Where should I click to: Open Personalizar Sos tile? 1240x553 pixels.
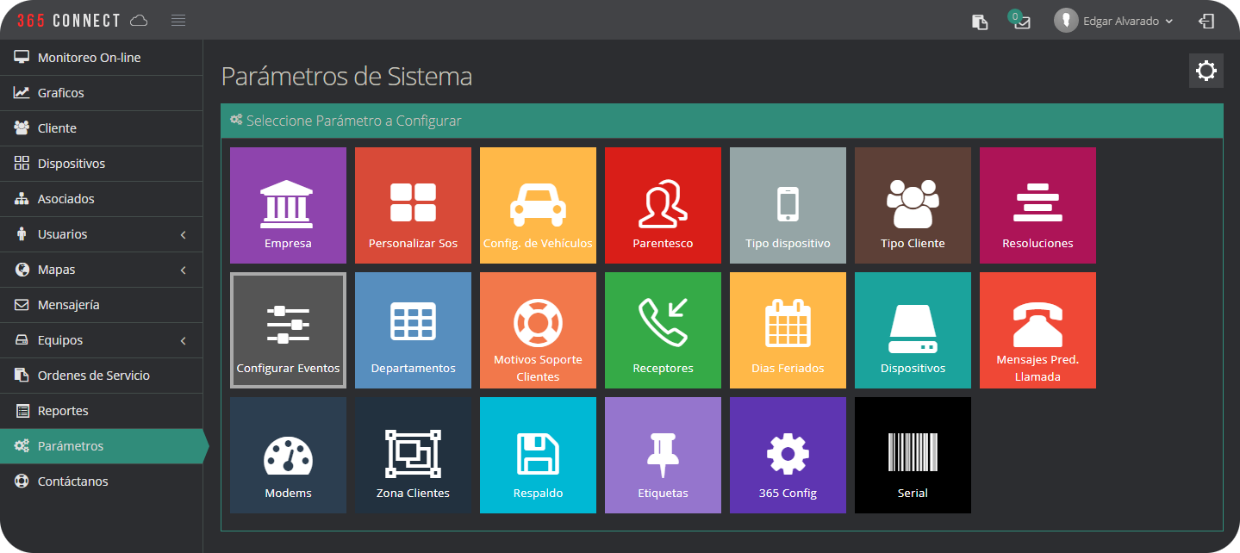413,205
